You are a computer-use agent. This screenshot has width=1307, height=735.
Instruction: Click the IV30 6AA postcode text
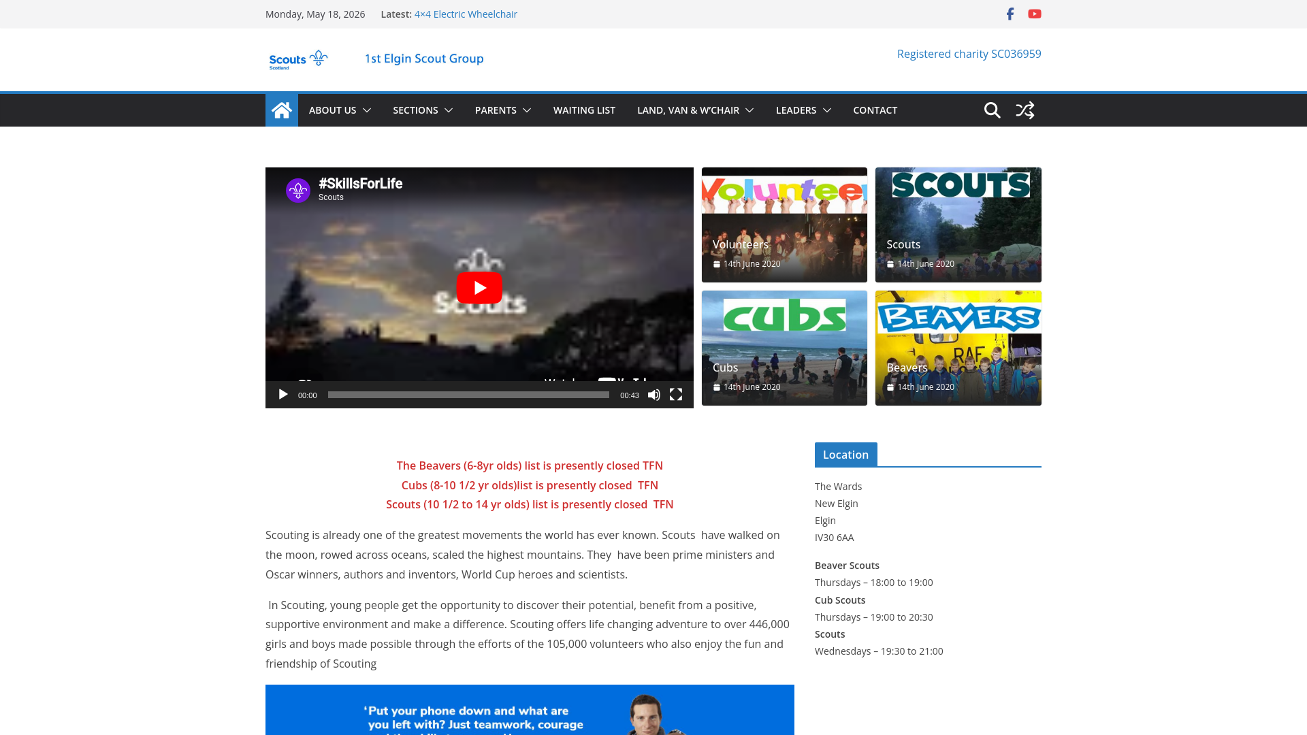[x=834, y=538]
